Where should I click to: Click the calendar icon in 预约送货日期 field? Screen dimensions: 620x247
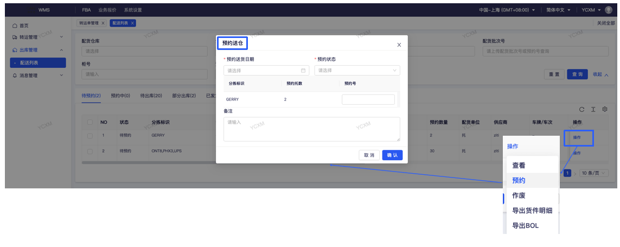[x=303, y=71]
